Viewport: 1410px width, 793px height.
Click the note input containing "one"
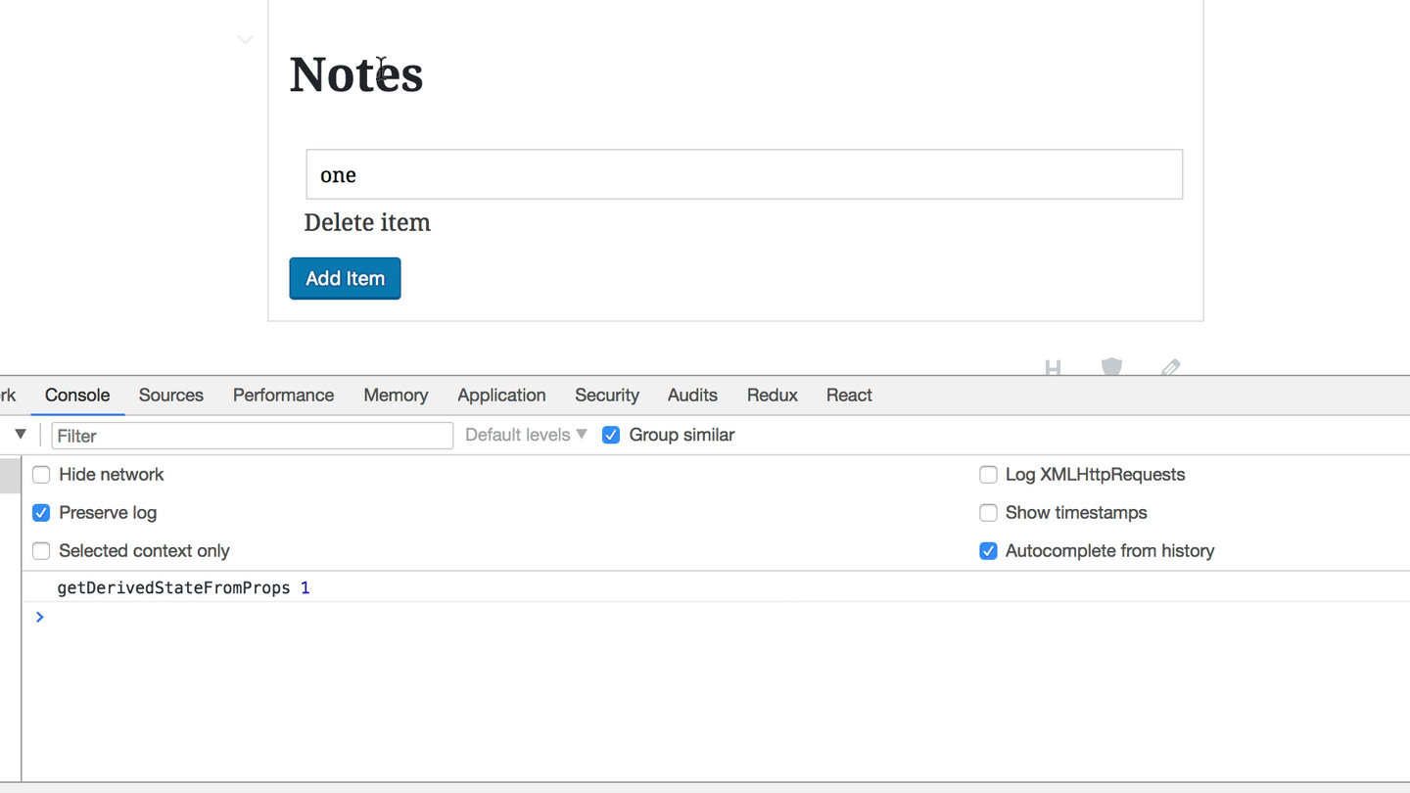tap(744, 174)
